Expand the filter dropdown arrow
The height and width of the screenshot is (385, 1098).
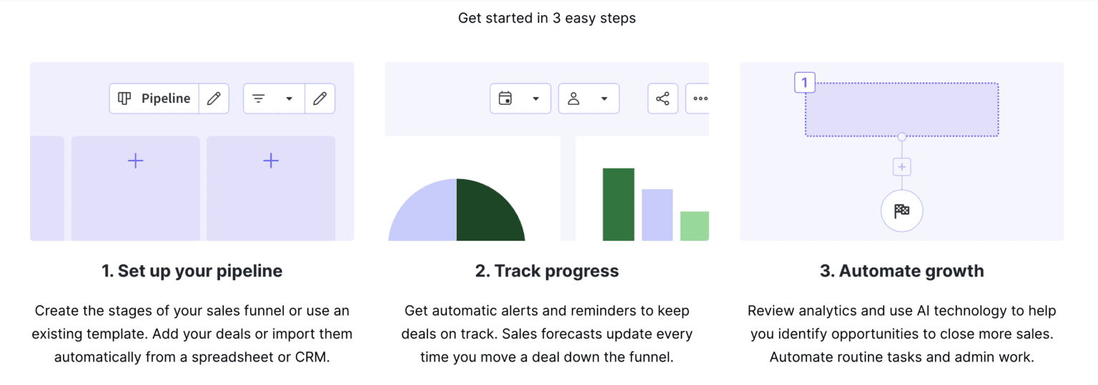click(290, 99)
